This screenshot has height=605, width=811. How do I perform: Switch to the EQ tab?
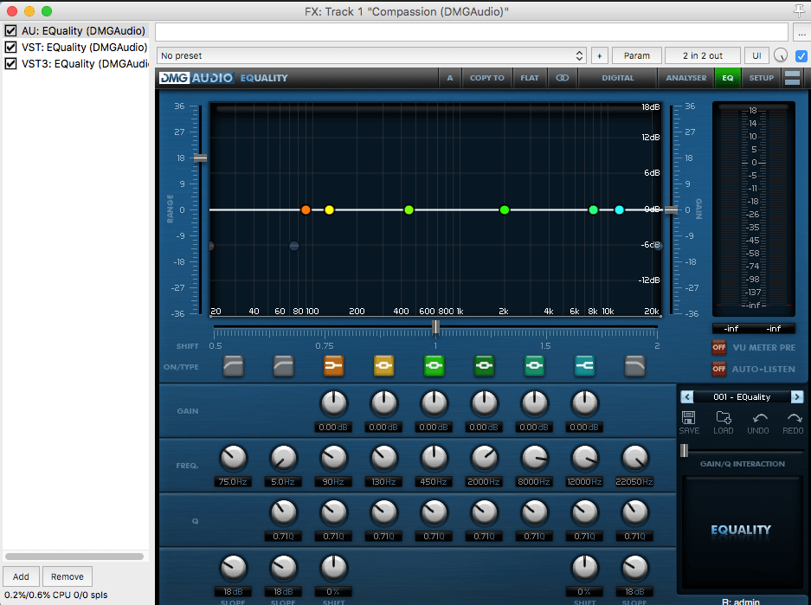coord(728,78)
